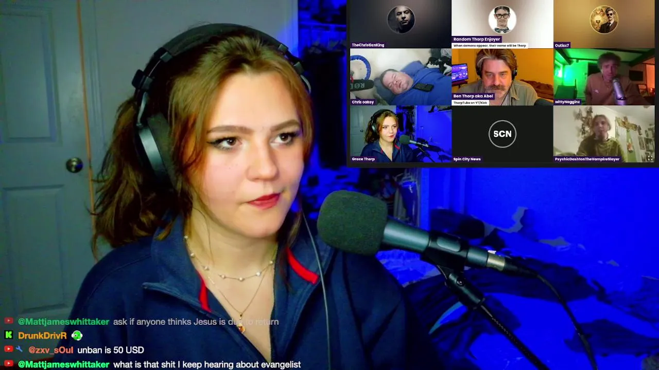Click @Mattjameswhittaker on the Jesus return message
Viewport: 659px width, 370px height.
64,322
